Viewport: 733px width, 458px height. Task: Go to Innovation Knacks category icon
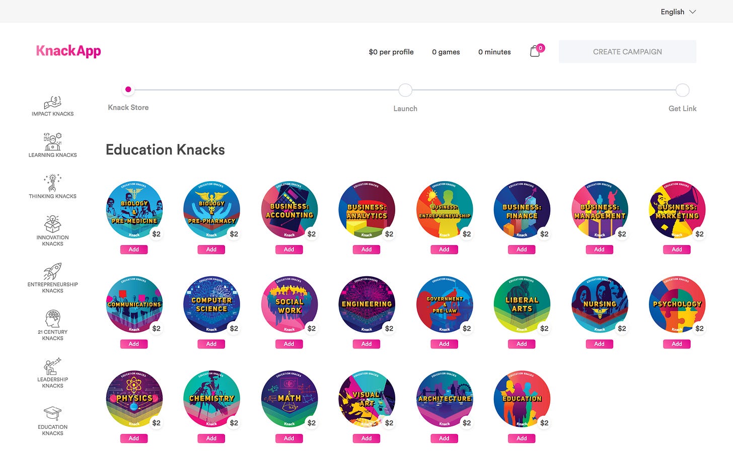click(x=52, y=224)
